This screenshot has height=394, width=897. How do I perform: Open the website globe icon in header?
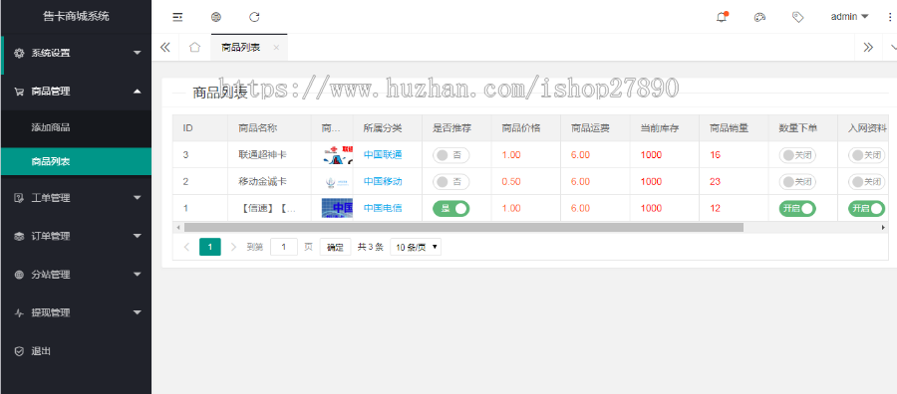tap(215, 17)
